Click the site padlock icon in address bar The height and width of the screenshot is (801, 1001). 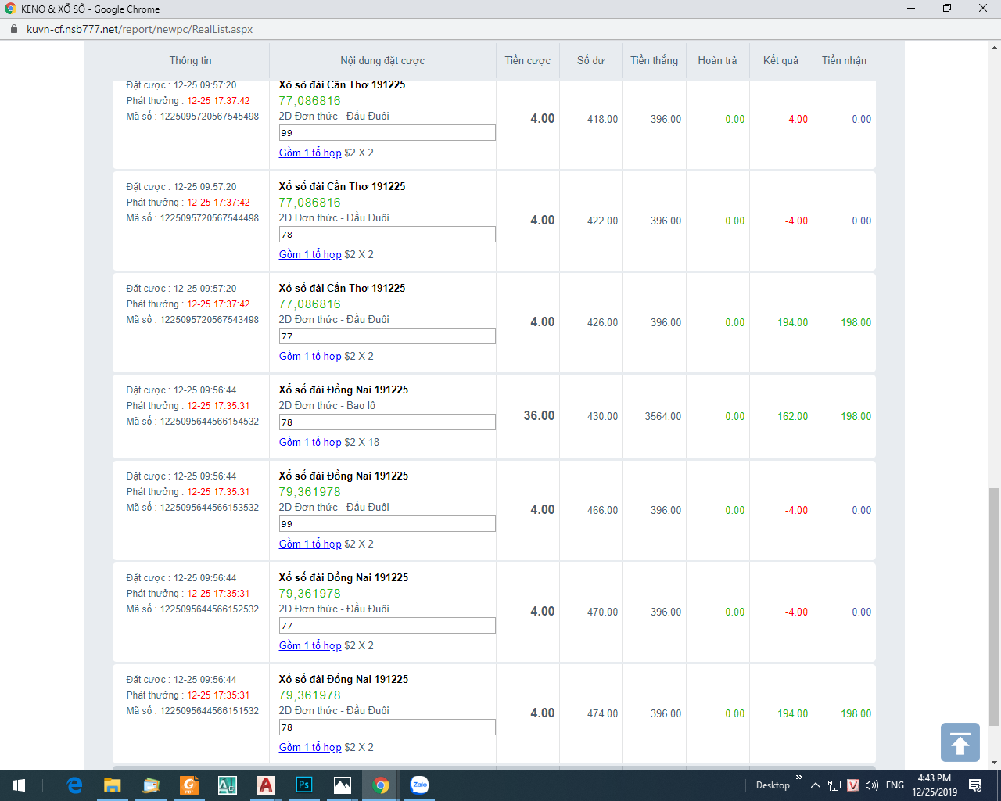(13, 29)
